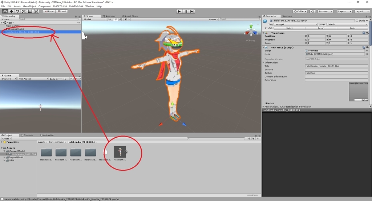The height and width of the screenshot is (201, 372).
Task: Open the Layers dropdown
Action: click(344, 11)
